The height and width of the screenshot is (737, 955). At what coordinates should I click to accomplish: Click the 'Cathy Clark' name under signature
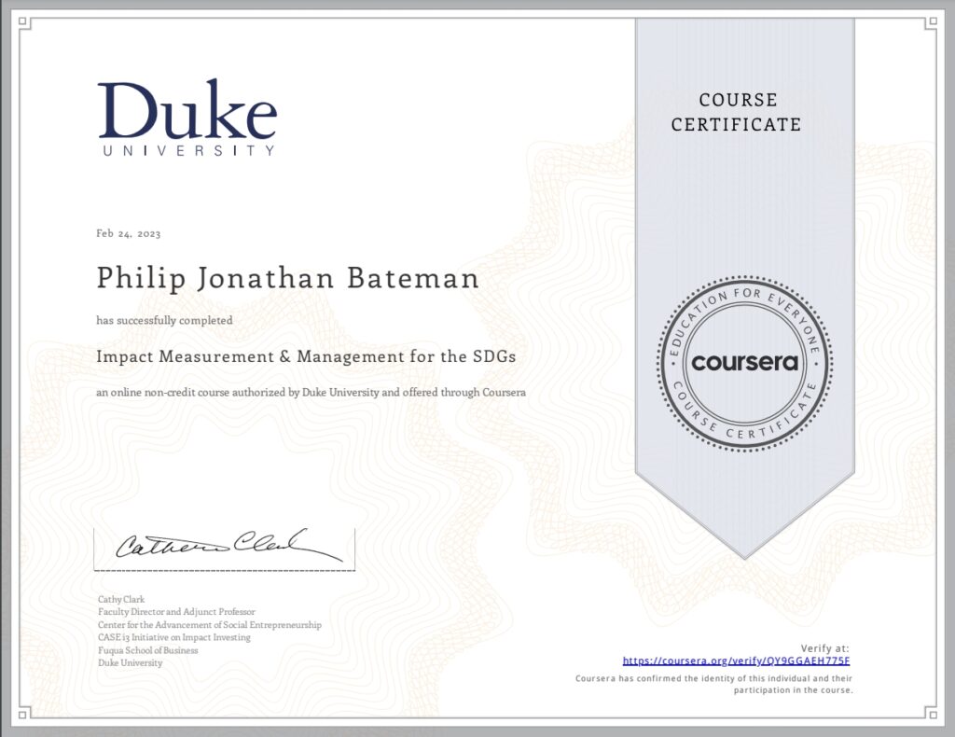pos(121,599)
